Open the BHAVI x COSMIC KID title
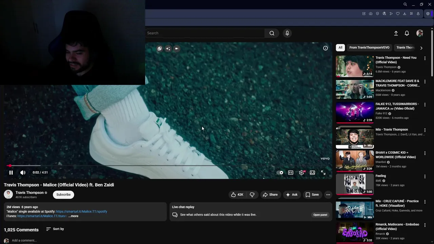Viewport: 434px width, 244px height. point(396,155)
